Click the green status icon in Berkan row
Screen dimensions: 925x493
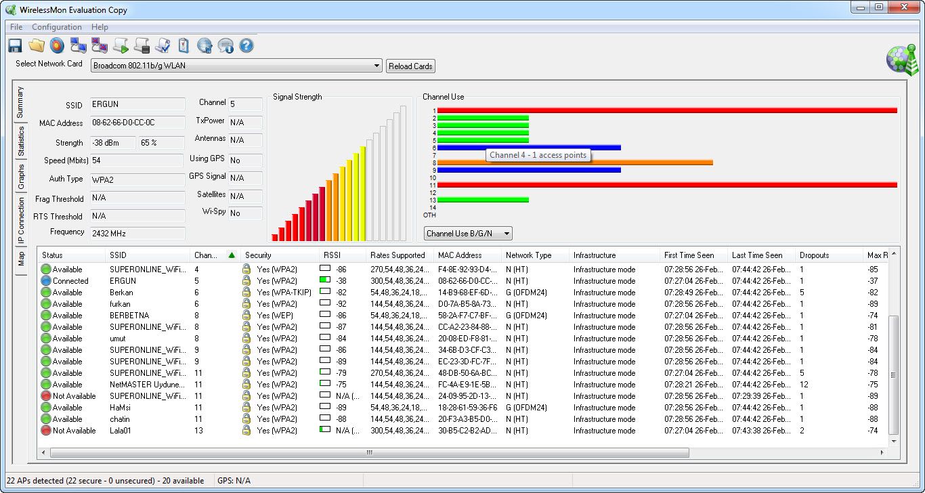coord(46,293)
